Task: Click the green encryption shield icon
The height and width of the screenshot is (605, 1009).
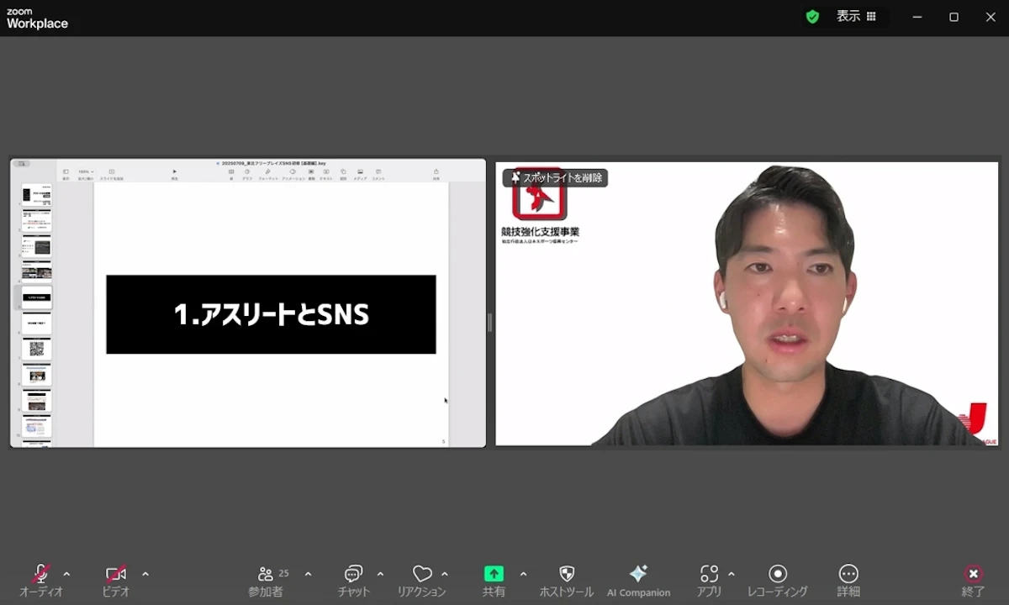Action: click(812, 17)
